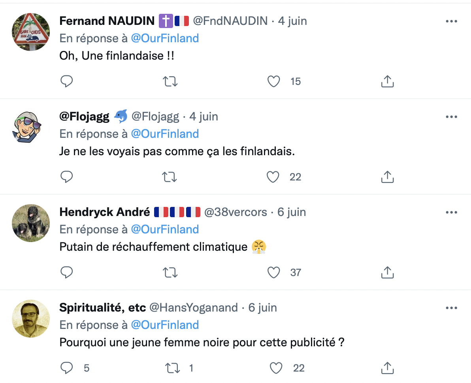Open more options on Hendryck André's tweet
471x383 pixels.
coord(451,212)
